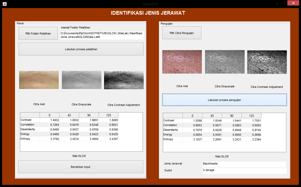Click Jenis Jerawat field showing Blackheads
The image size is (301, 187).
coord(244,164)
